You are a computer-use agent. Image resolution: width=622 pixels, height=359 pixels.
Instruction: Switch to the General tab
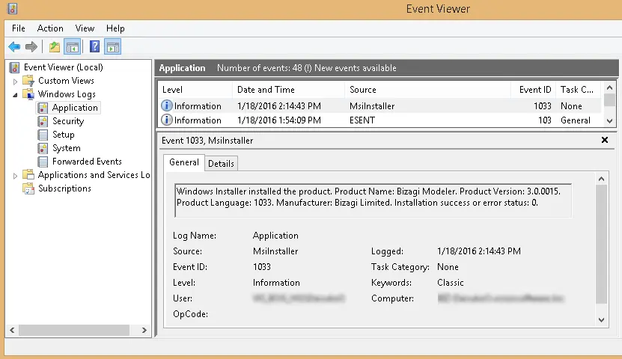(x=184, y=162)
